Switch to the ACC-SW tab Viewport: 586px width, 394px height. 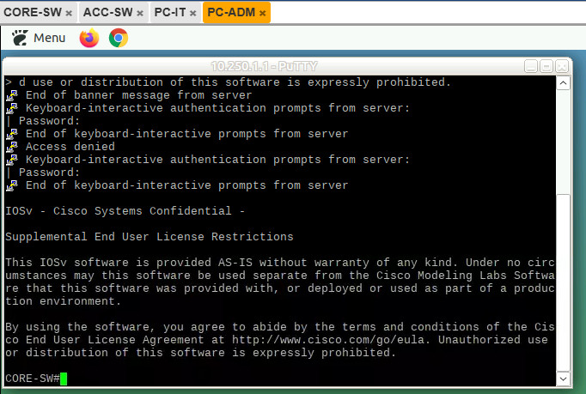108,12
